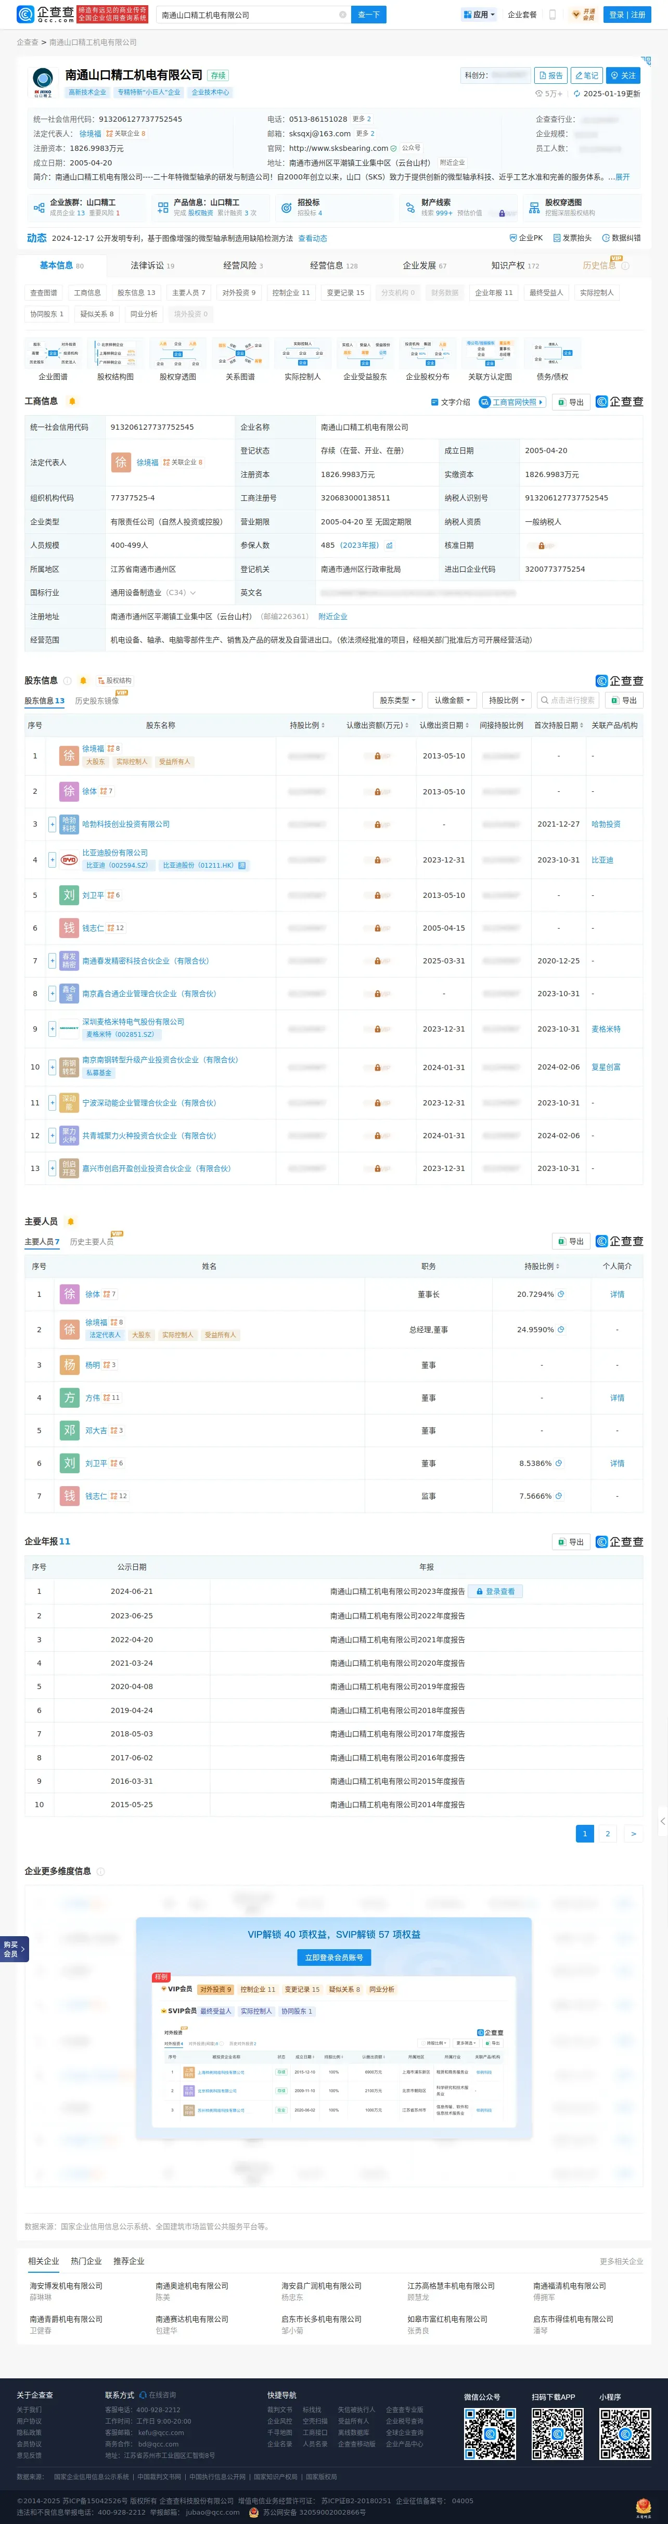Sort the table by 持股比例 column header
Screen dimensions: 668x2524
[x=307, y=725]
